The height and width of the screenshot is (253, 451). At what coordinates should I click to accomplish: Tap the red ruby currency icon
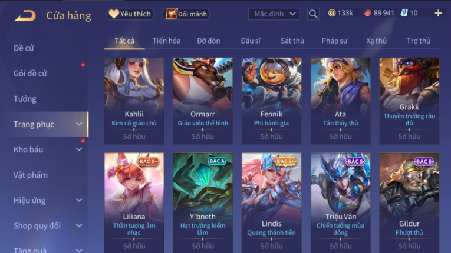click(x=368, y=13)
